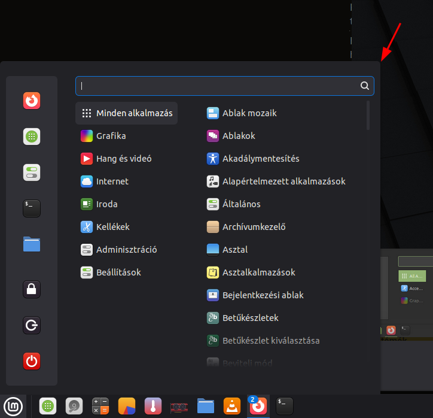Viewport: 433px width, 418px height.
Task: Launch Firefox from the menu favorites sidebar
Action: pos(32,101)
